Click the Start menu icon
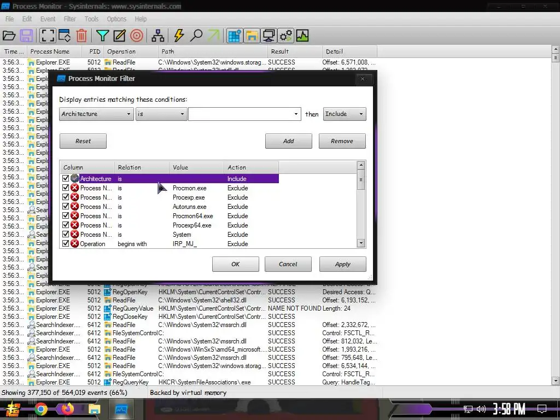560x420 pixels. pos(13,409)
